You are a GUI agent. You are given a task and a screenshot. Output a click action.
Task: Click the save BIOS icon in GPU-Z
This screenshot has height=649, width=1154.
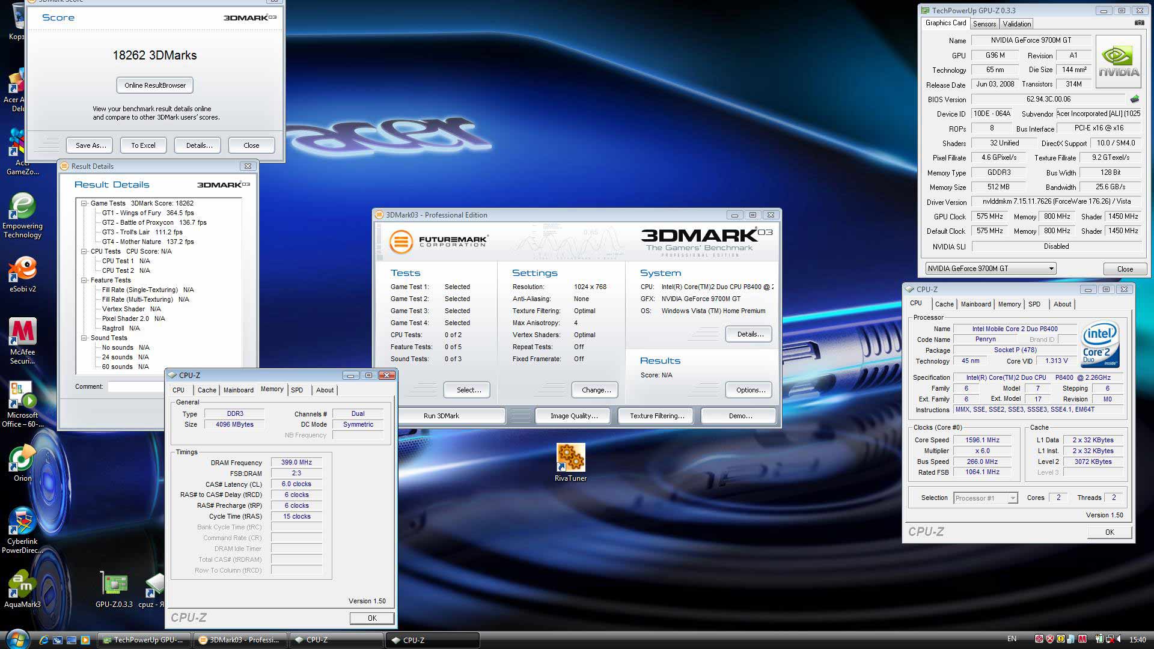[x=1135, y=99]
